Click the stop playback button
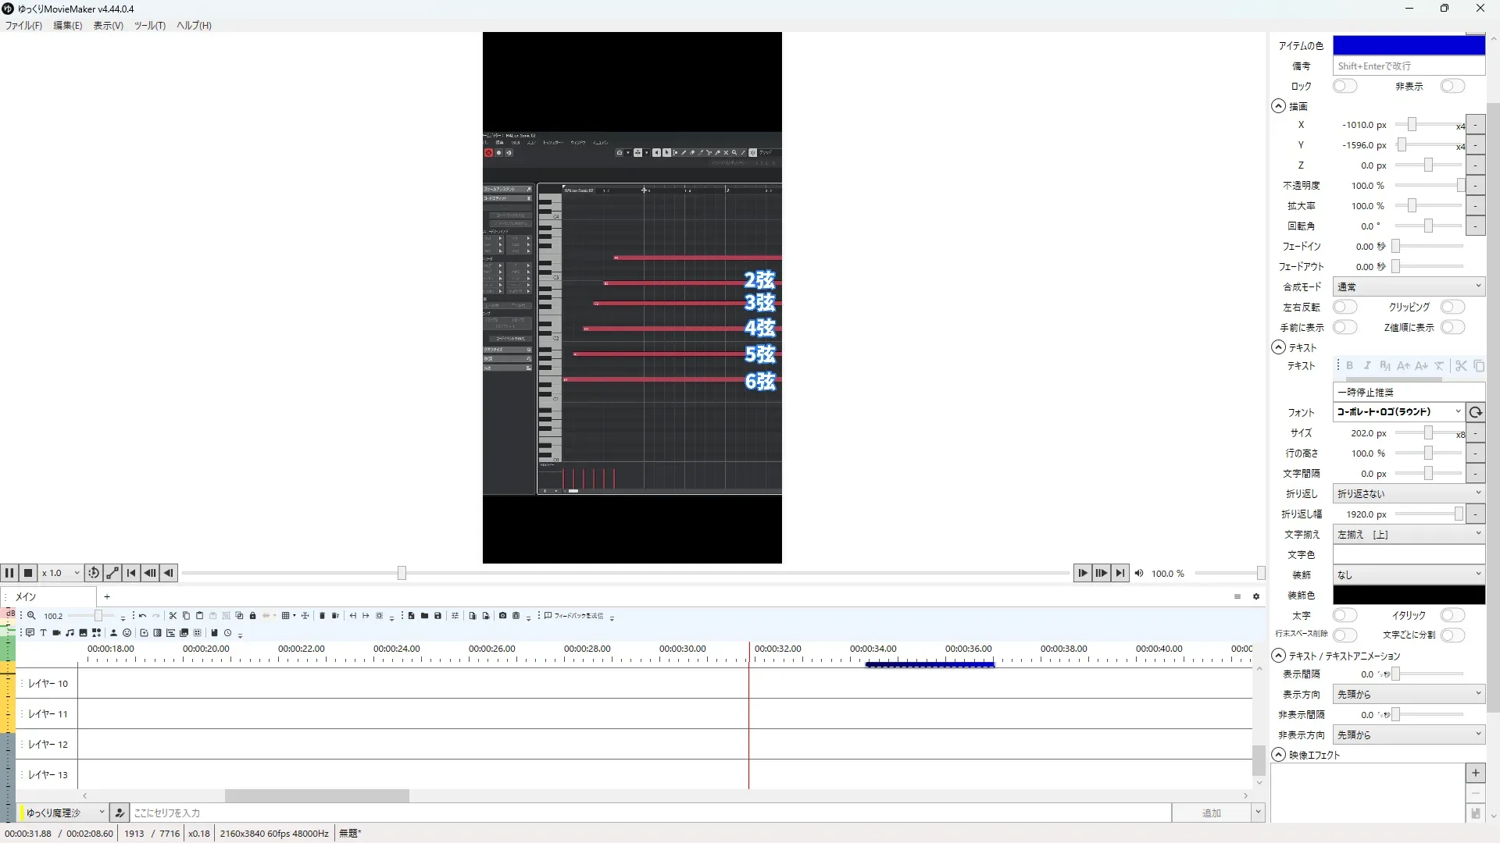Viewport: 1500px width, 843px height. point(28,573)
